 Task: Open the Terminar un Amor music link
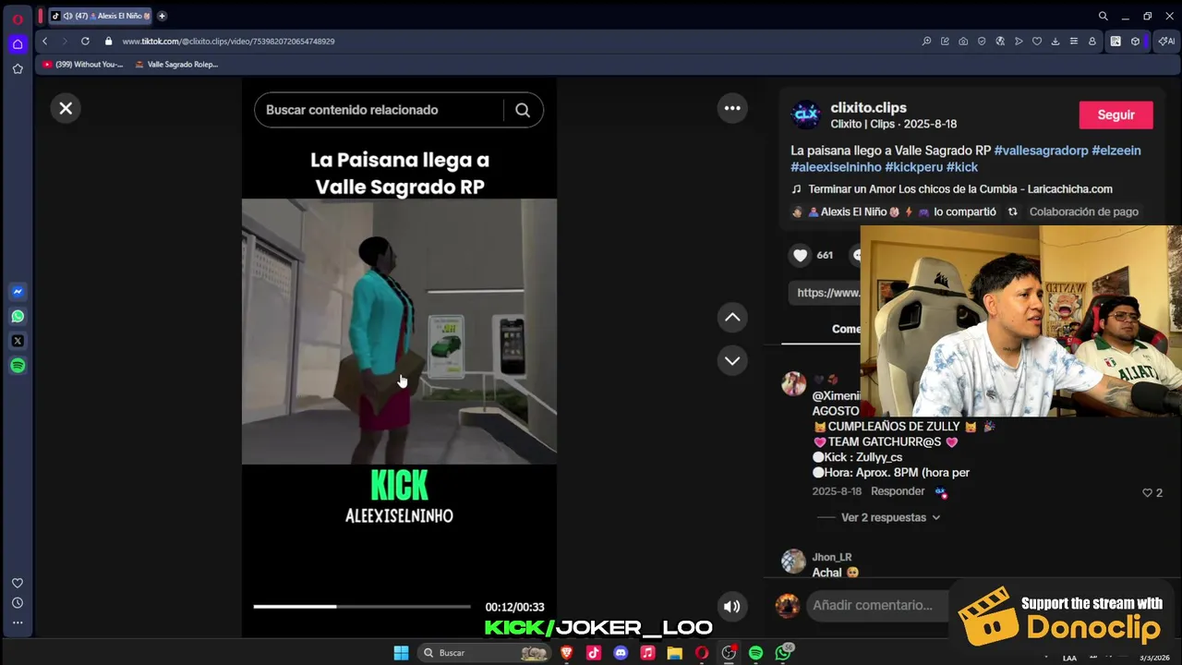coord(959,189)
